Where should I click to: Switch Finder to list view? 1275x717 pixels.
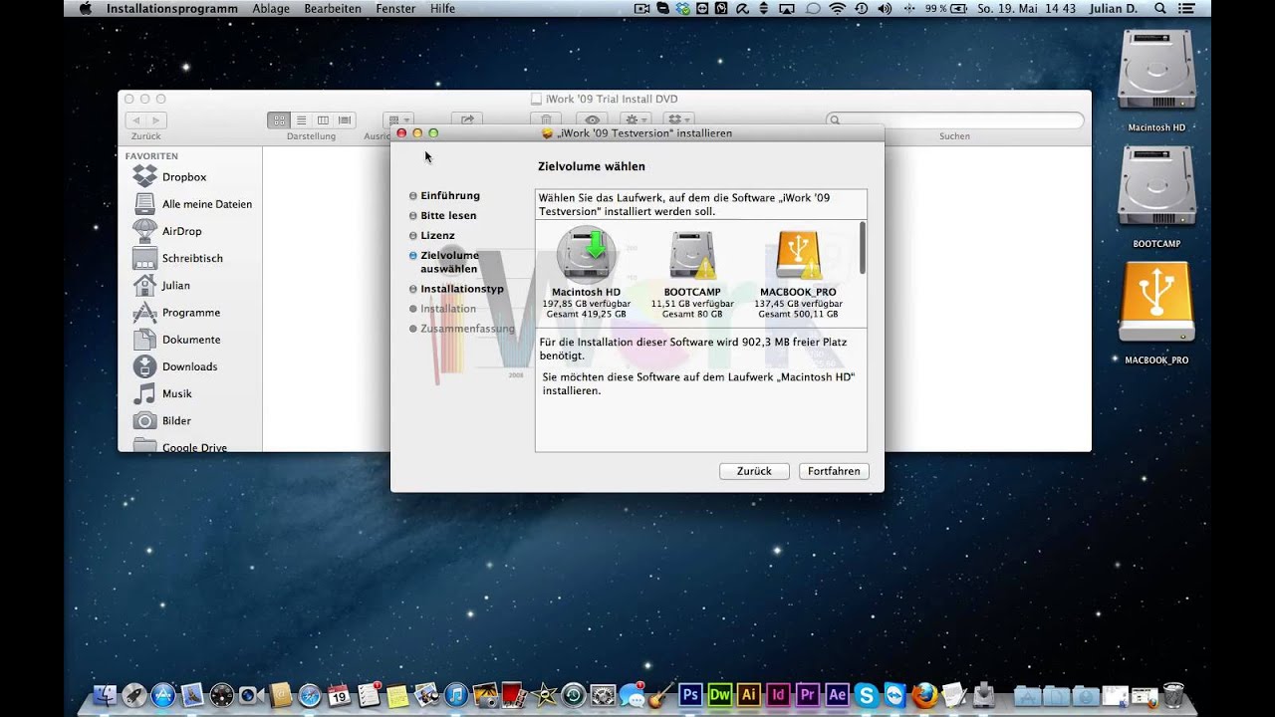301,119
